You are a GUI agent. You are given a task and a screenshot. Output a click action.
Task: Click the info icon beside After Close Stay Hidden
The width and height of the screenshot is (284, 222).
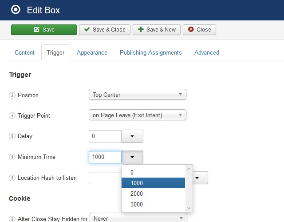(x=12, y=219)
